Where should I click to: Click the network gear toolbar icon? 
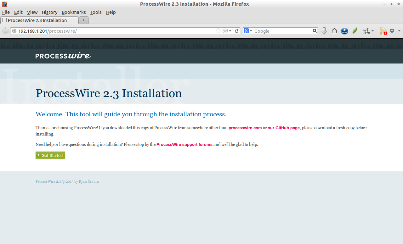[366, 31]
